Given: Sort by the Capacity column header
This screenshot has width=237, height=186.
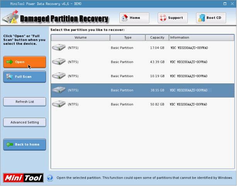Looking at the screenshot, I should [x=157, y=37].
